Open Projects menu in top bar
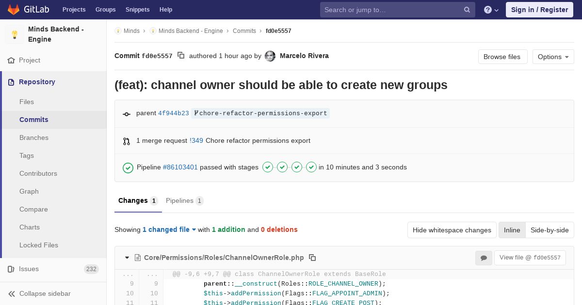Screen dimensions: 582x305 (x=74, y=10)
